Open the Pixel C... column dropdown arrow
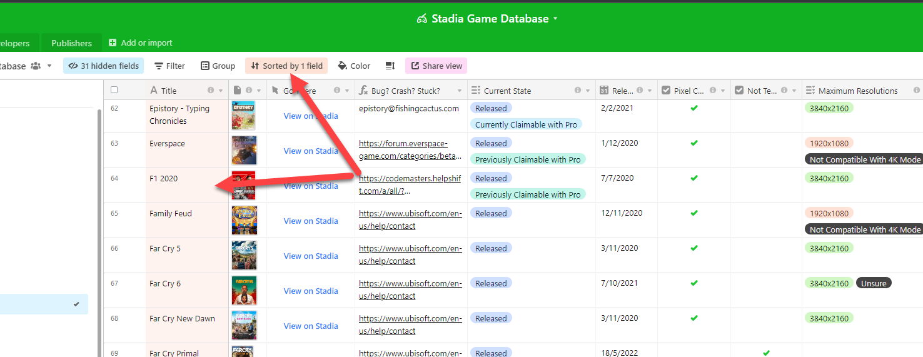Viewport: 923px width, 357px height. (x=723, y=91)
